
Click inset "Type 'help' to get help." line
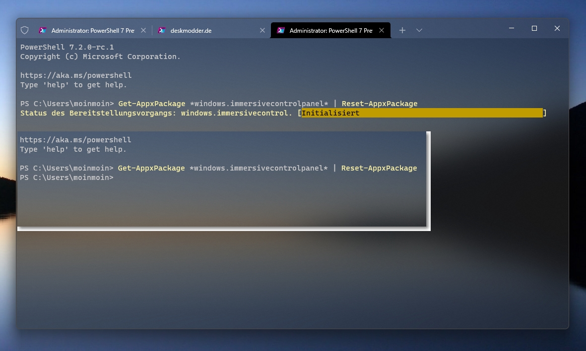coord(73,149)
